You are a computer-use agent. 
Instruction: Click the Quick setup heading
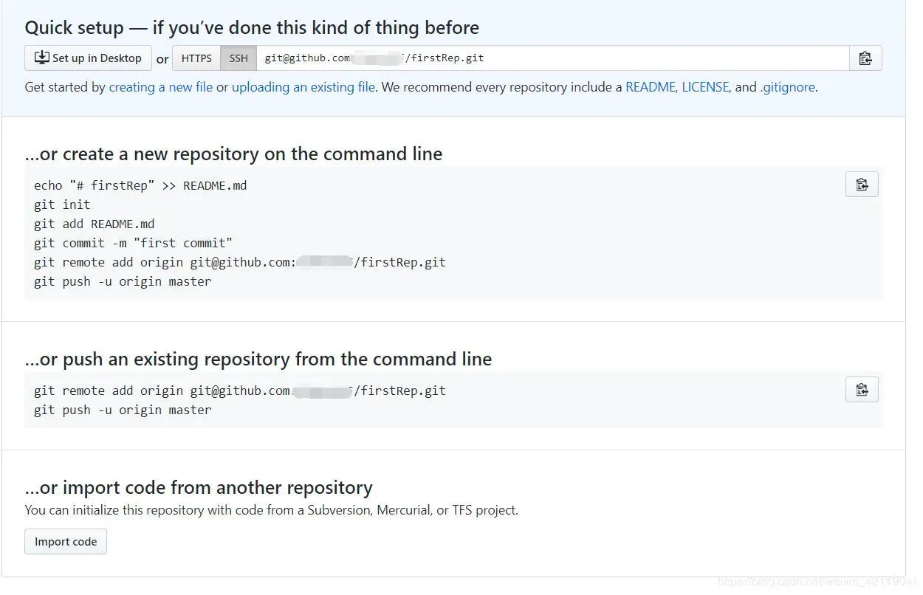tap(252, 28)
